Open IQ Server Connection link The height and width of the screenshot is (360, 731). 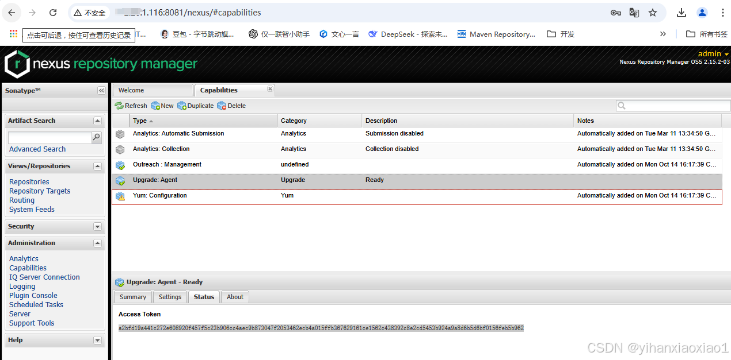pyautogui.click(x=44, y=277)
